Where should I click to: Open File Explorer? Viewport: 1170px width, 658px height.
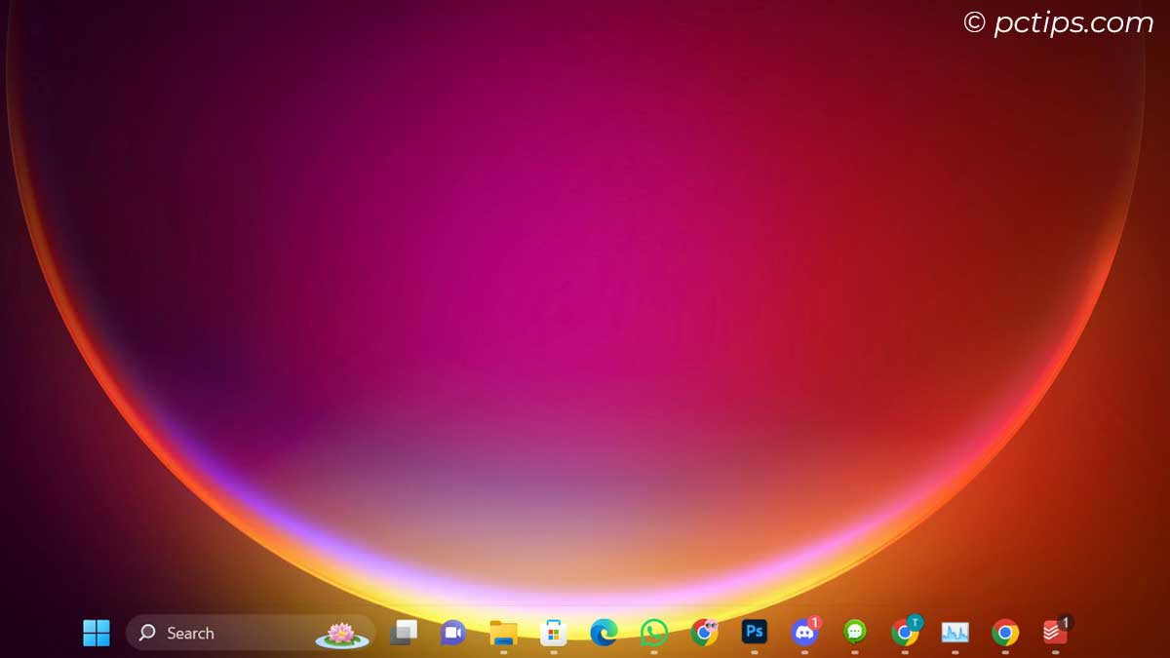pyautogui.click(x=502, y=633)
